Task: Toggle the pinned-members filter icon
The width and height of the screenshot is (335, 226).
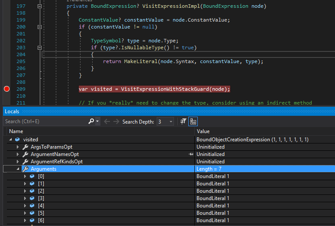Action: (183, 121)
